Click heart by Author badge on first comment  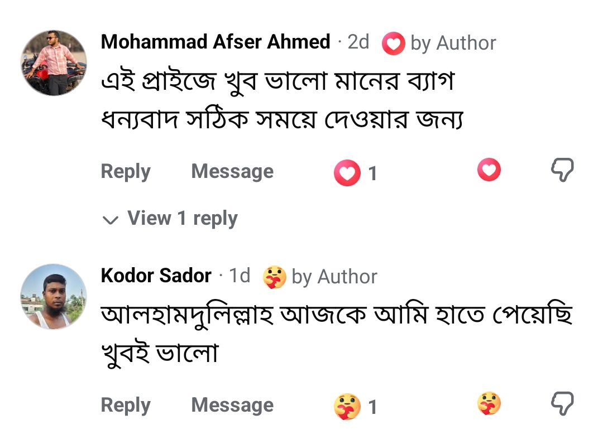click(x=393, y=43)
